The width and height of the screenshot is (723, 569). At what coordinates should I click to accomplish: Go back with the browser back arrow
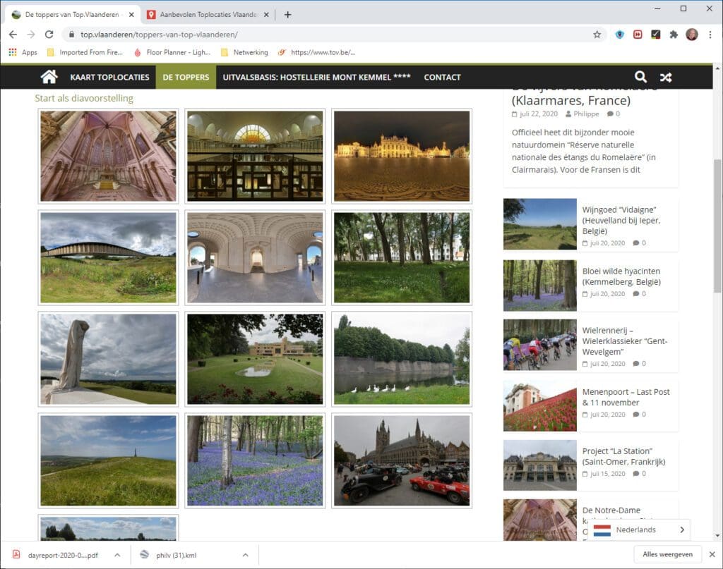13,35
